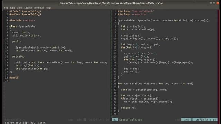
Task: Minimize the VIM terminal window
Action: [x=211, y=3]
